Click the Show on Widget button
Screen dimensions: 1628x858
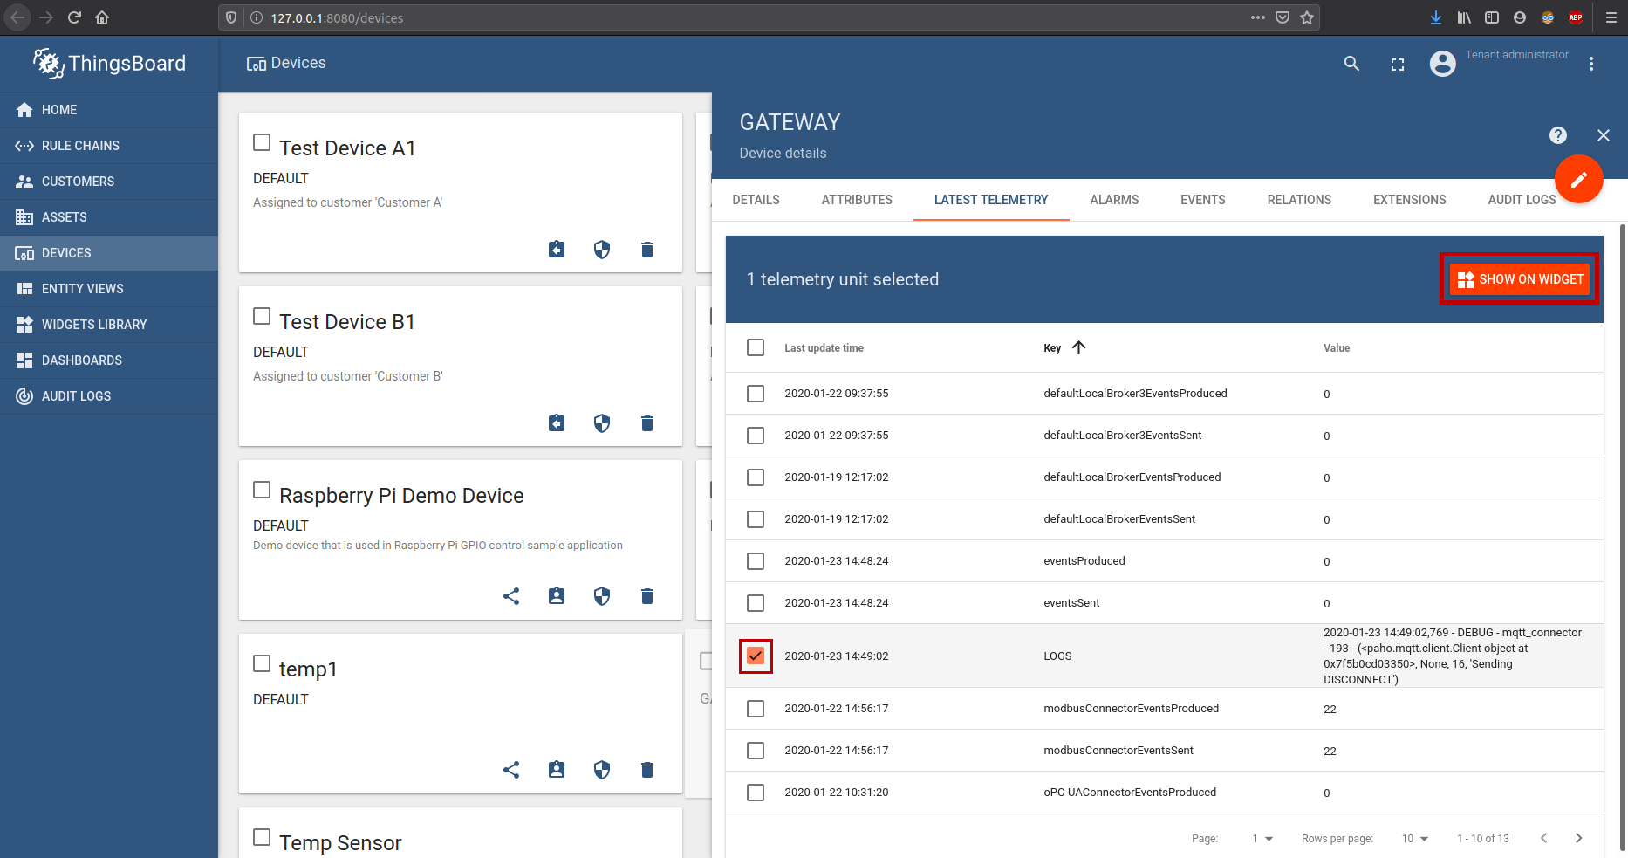point(1520,279)
